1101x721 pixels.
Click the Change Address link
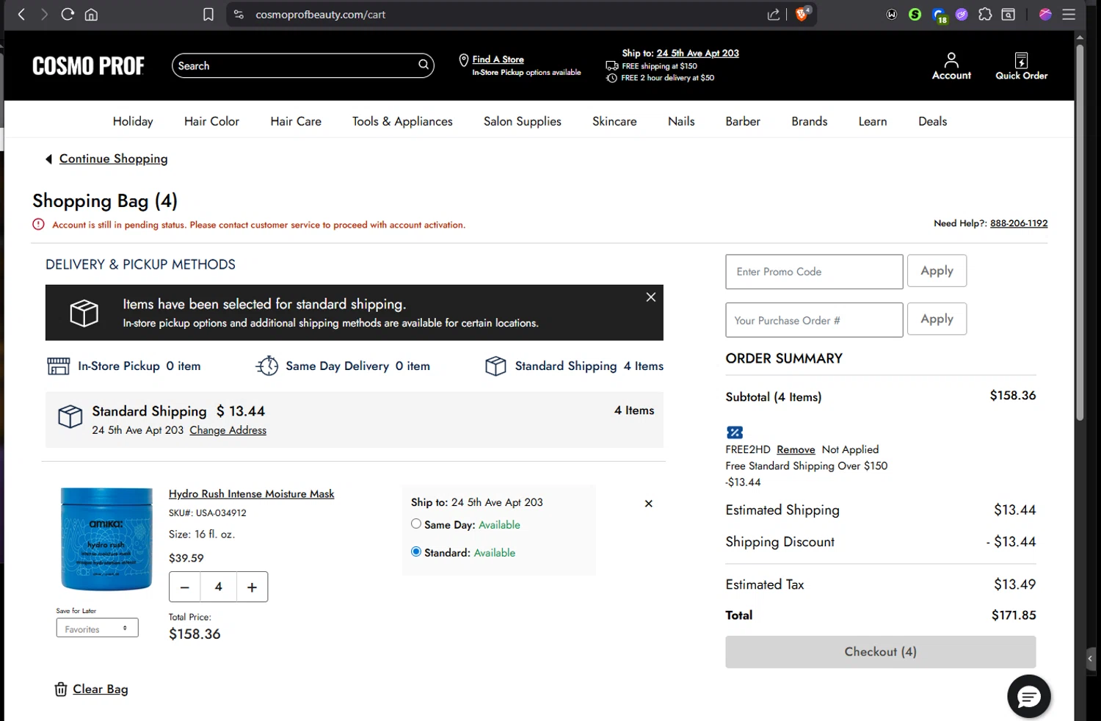pyautogui.click(x=228, y=430)
